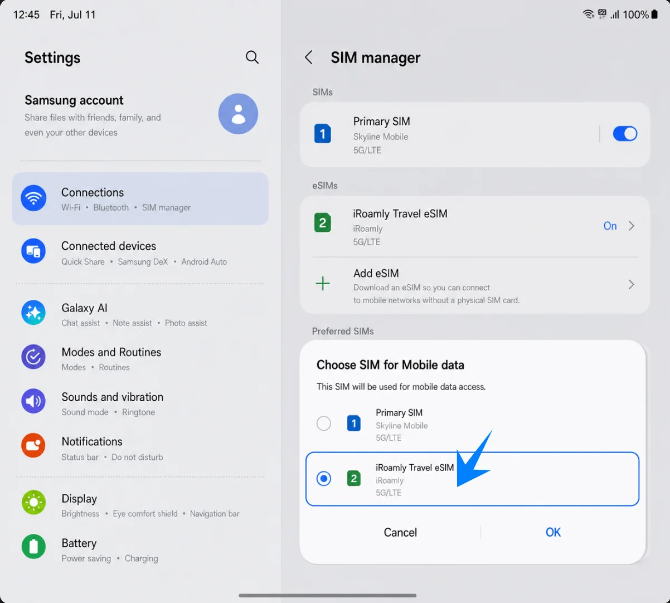Tap iRoamly Travel eSIM title in eSIMs card
The width and height of the screenshot is (670, 603).
coord(400,213)
